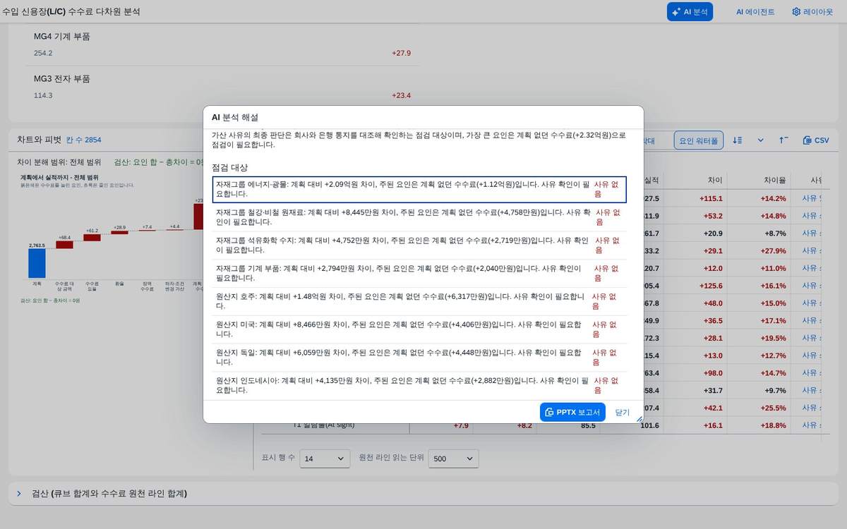Click the +28.9 환율 bar in chart
847x529 pixels.
[119, 232]
